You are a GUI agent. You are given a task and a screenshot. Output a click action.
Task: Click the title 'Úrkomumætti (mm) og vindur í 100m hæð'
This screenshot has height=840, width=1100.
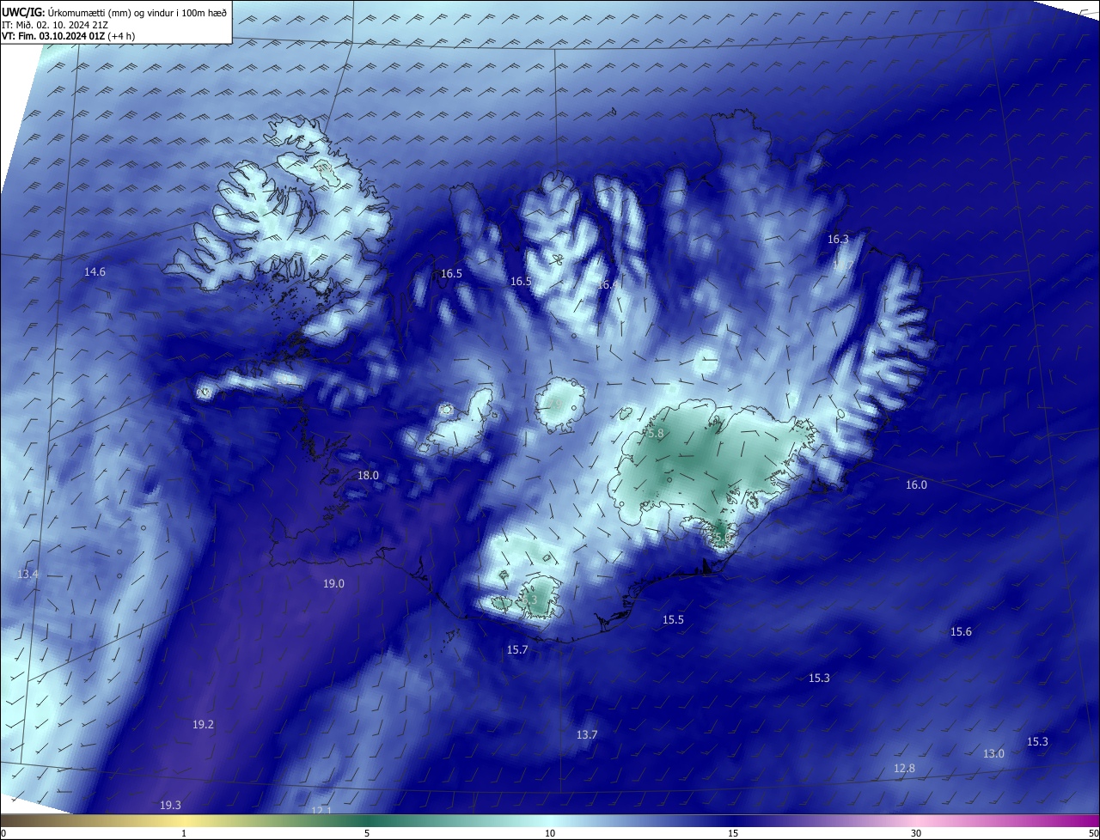point(137,12)
